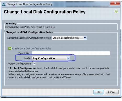Click the OK button
The width and height of the screenshot is (122, 101).
point(98,92)
